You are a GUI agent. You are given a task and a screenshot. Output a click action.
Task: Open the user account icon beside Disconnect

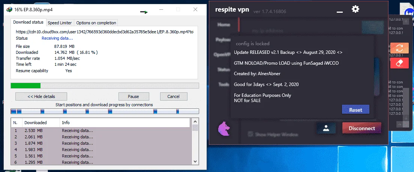coord(326,128)
